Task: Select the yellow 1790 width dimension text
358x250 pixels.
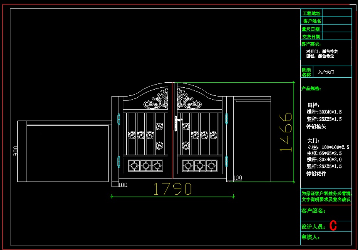Action: click(172, 189)
